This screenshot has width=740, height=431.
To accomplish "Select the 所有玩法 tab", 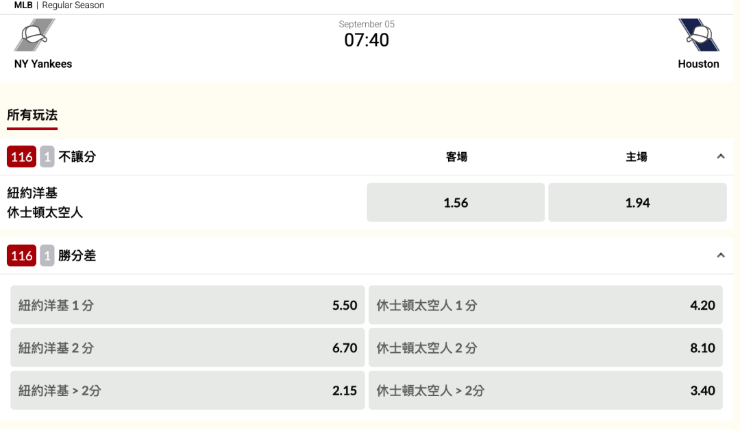I will tap(32, 115).
